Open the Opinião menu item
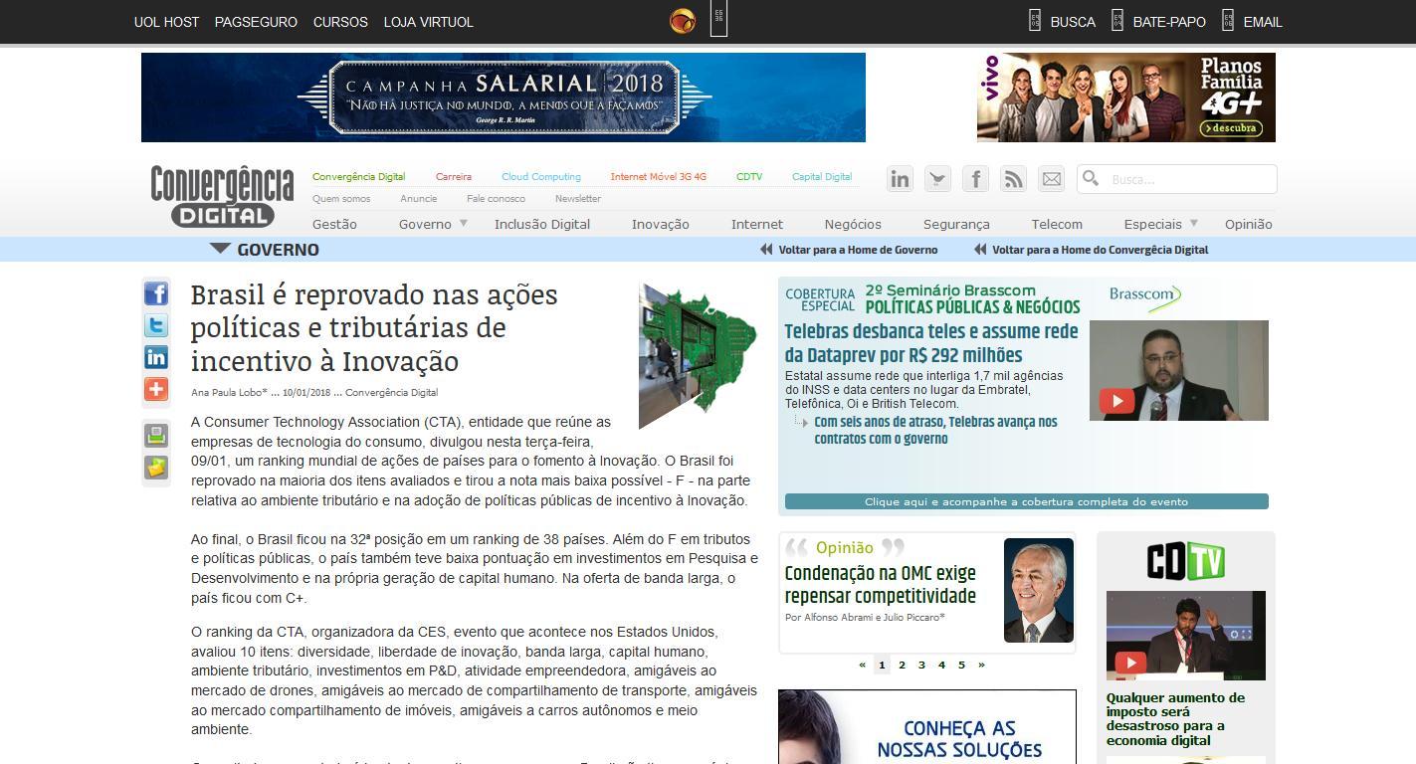Viewport: 1416px width, 764px height. (1249, 224)
